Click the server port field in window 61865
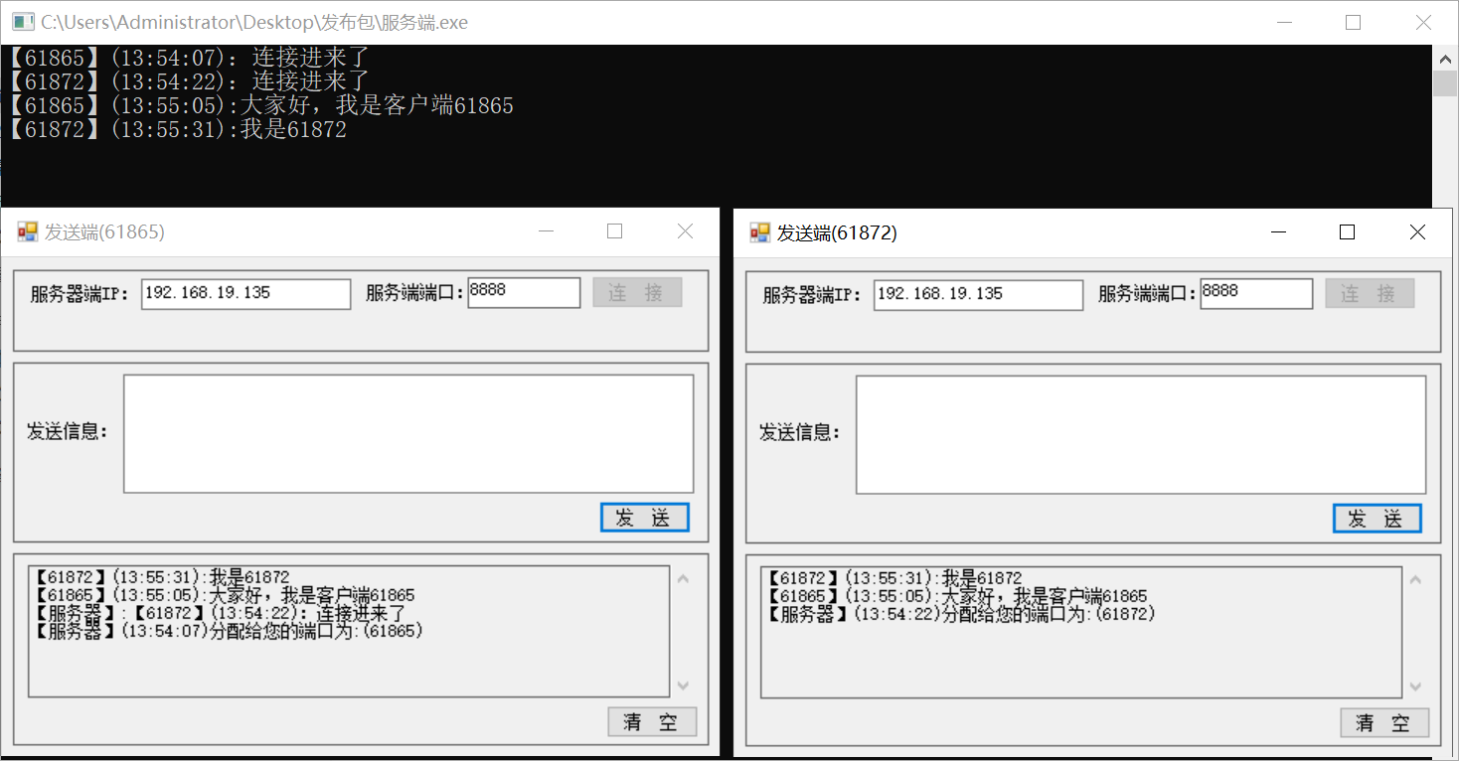 pyautogui.click(x=524, y=292)
